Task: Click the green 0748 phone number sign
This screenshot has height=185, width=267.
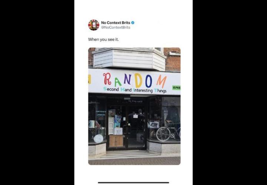Action: 176,88
